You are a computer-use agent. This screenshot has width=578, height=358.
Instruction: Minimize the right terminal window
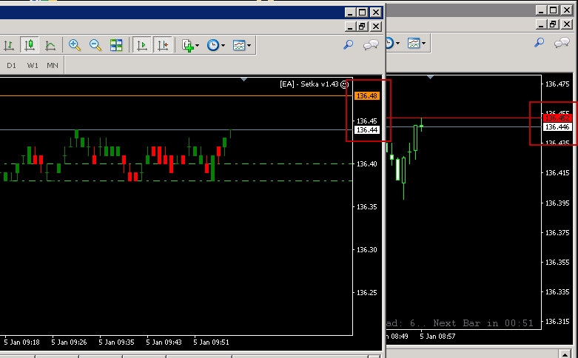click(541, 10)
